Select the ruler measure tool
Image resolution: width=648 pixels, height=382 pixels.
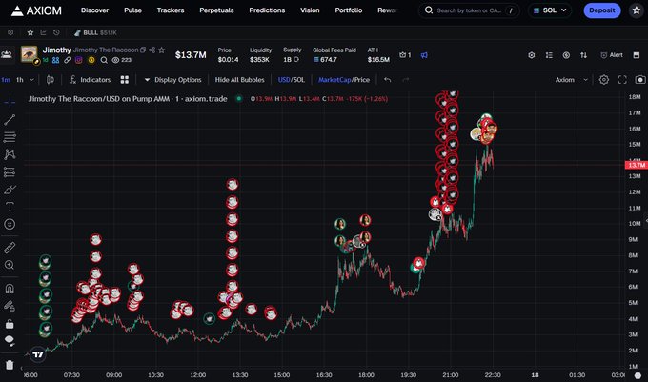(x=10, y=248)
